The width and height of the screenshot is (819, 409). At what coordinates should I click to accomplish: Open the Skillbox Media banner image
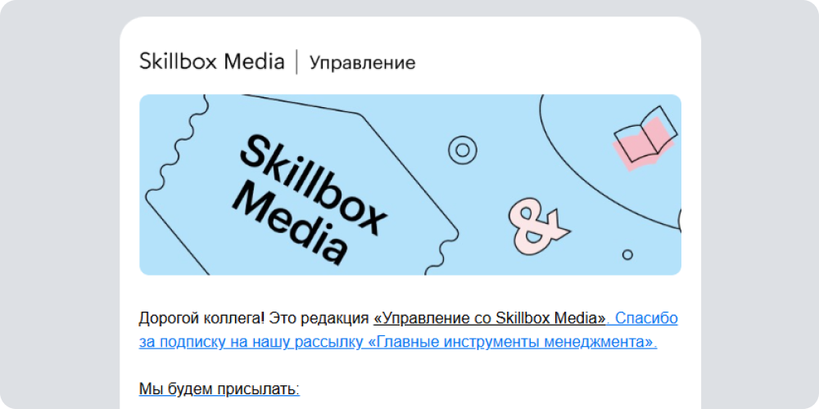pos(410,185)
